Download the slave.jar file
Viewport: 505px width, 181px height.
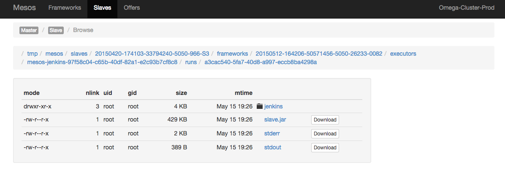[x=325, y=120]
